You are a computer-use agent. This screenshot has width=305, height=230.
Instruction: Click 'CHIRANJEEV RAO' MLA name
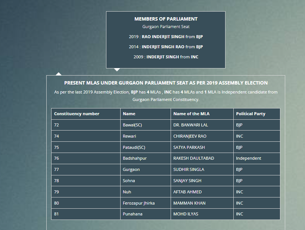click(190, 136)
